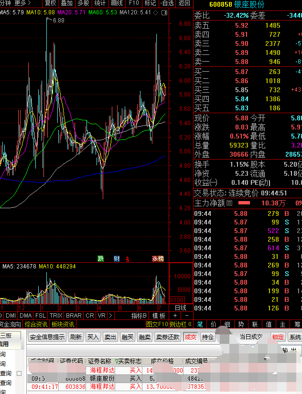This screenshot has width=302, height=394.
Task: Click the 指标B tab
Action: click(139, 315)
